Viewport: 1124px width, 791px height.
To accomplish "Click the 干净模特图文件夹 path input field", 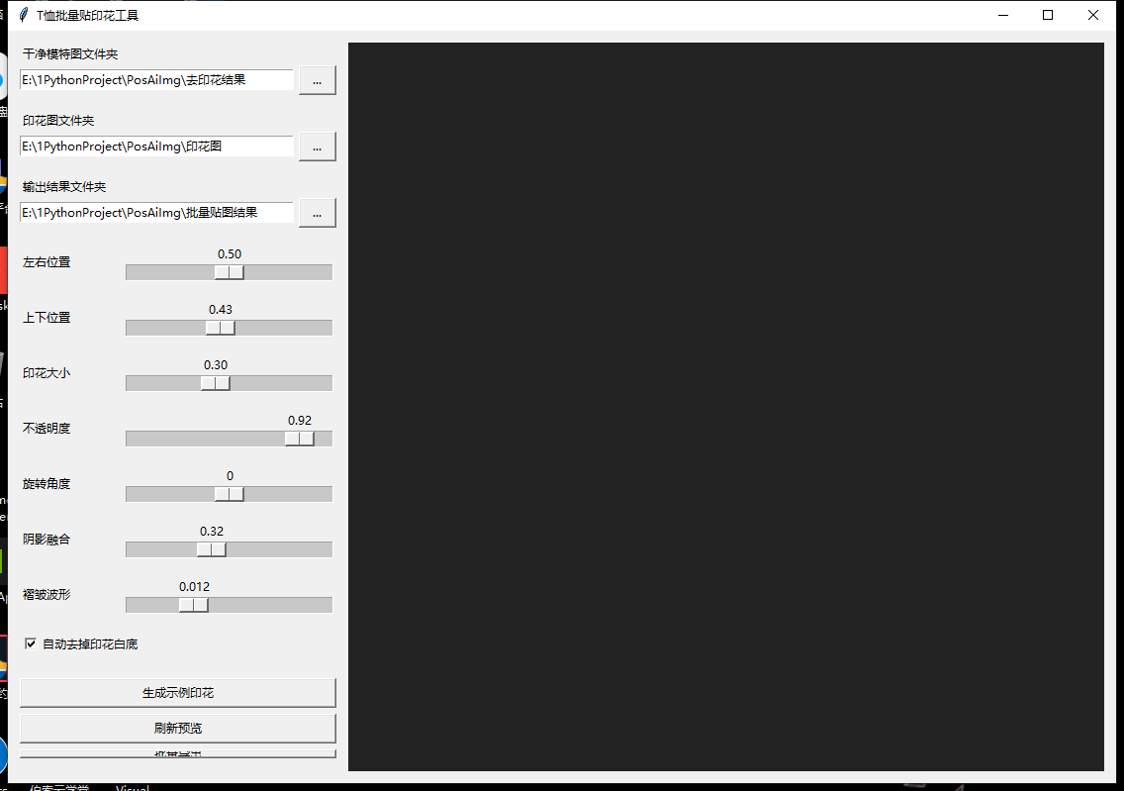I will [x=156, y=80].
